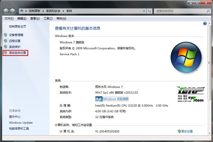Viewport: 213px width, 142px height.
Task: Open 高级系统设置 in the sidebar
Action: [x=18, y=53]
